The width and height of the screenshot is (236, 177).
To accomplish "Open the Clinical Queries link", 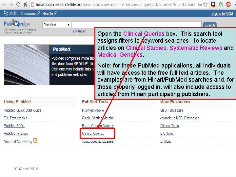I will tap(93, 133).
